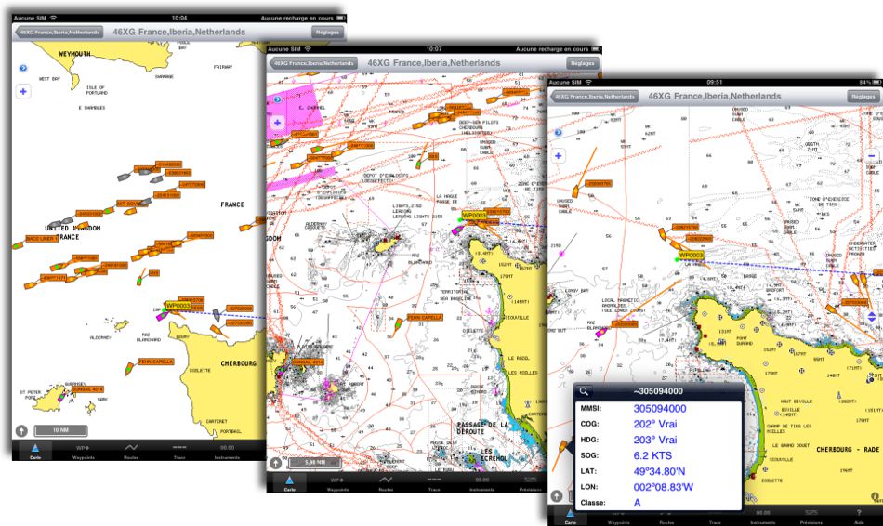Click the magnifier icon in the AIS target popup
The height and width of the screenshot is (526, 883).
(x=584, y=391)
